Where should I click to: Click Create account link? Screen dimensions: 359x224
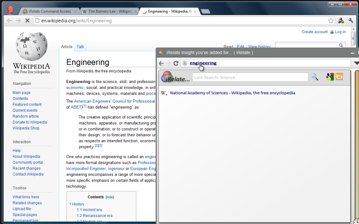[315, 32]
